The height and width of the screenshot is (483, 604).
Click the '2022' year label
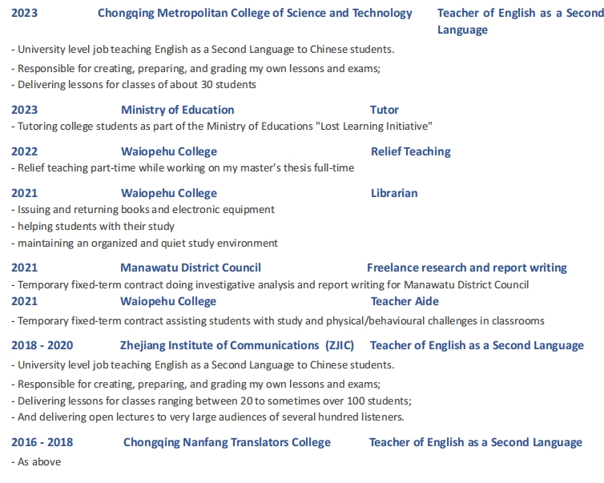click(25, 151)
